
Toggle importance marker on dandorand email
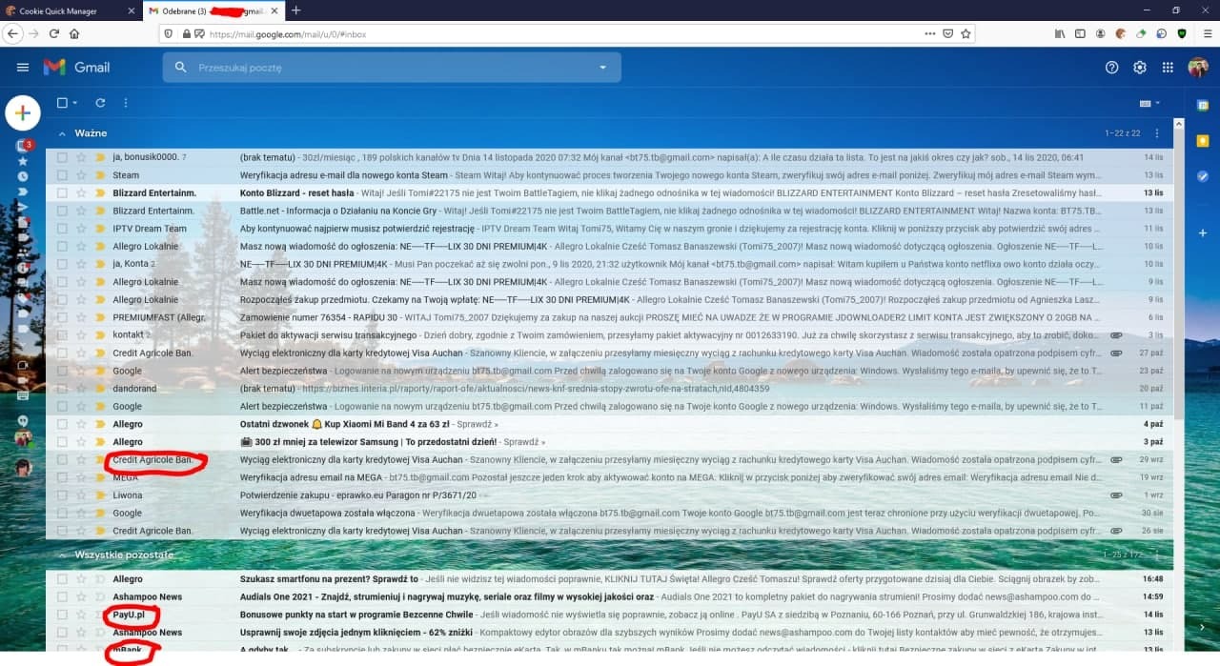pos(99,389)
